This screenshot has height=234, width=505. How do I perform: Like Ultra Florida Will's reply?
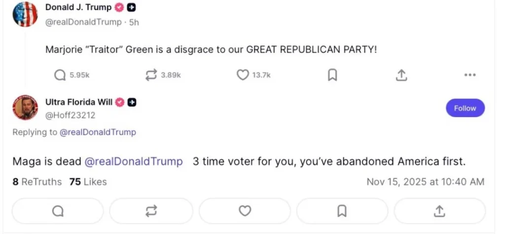click(x=245, y=211)
